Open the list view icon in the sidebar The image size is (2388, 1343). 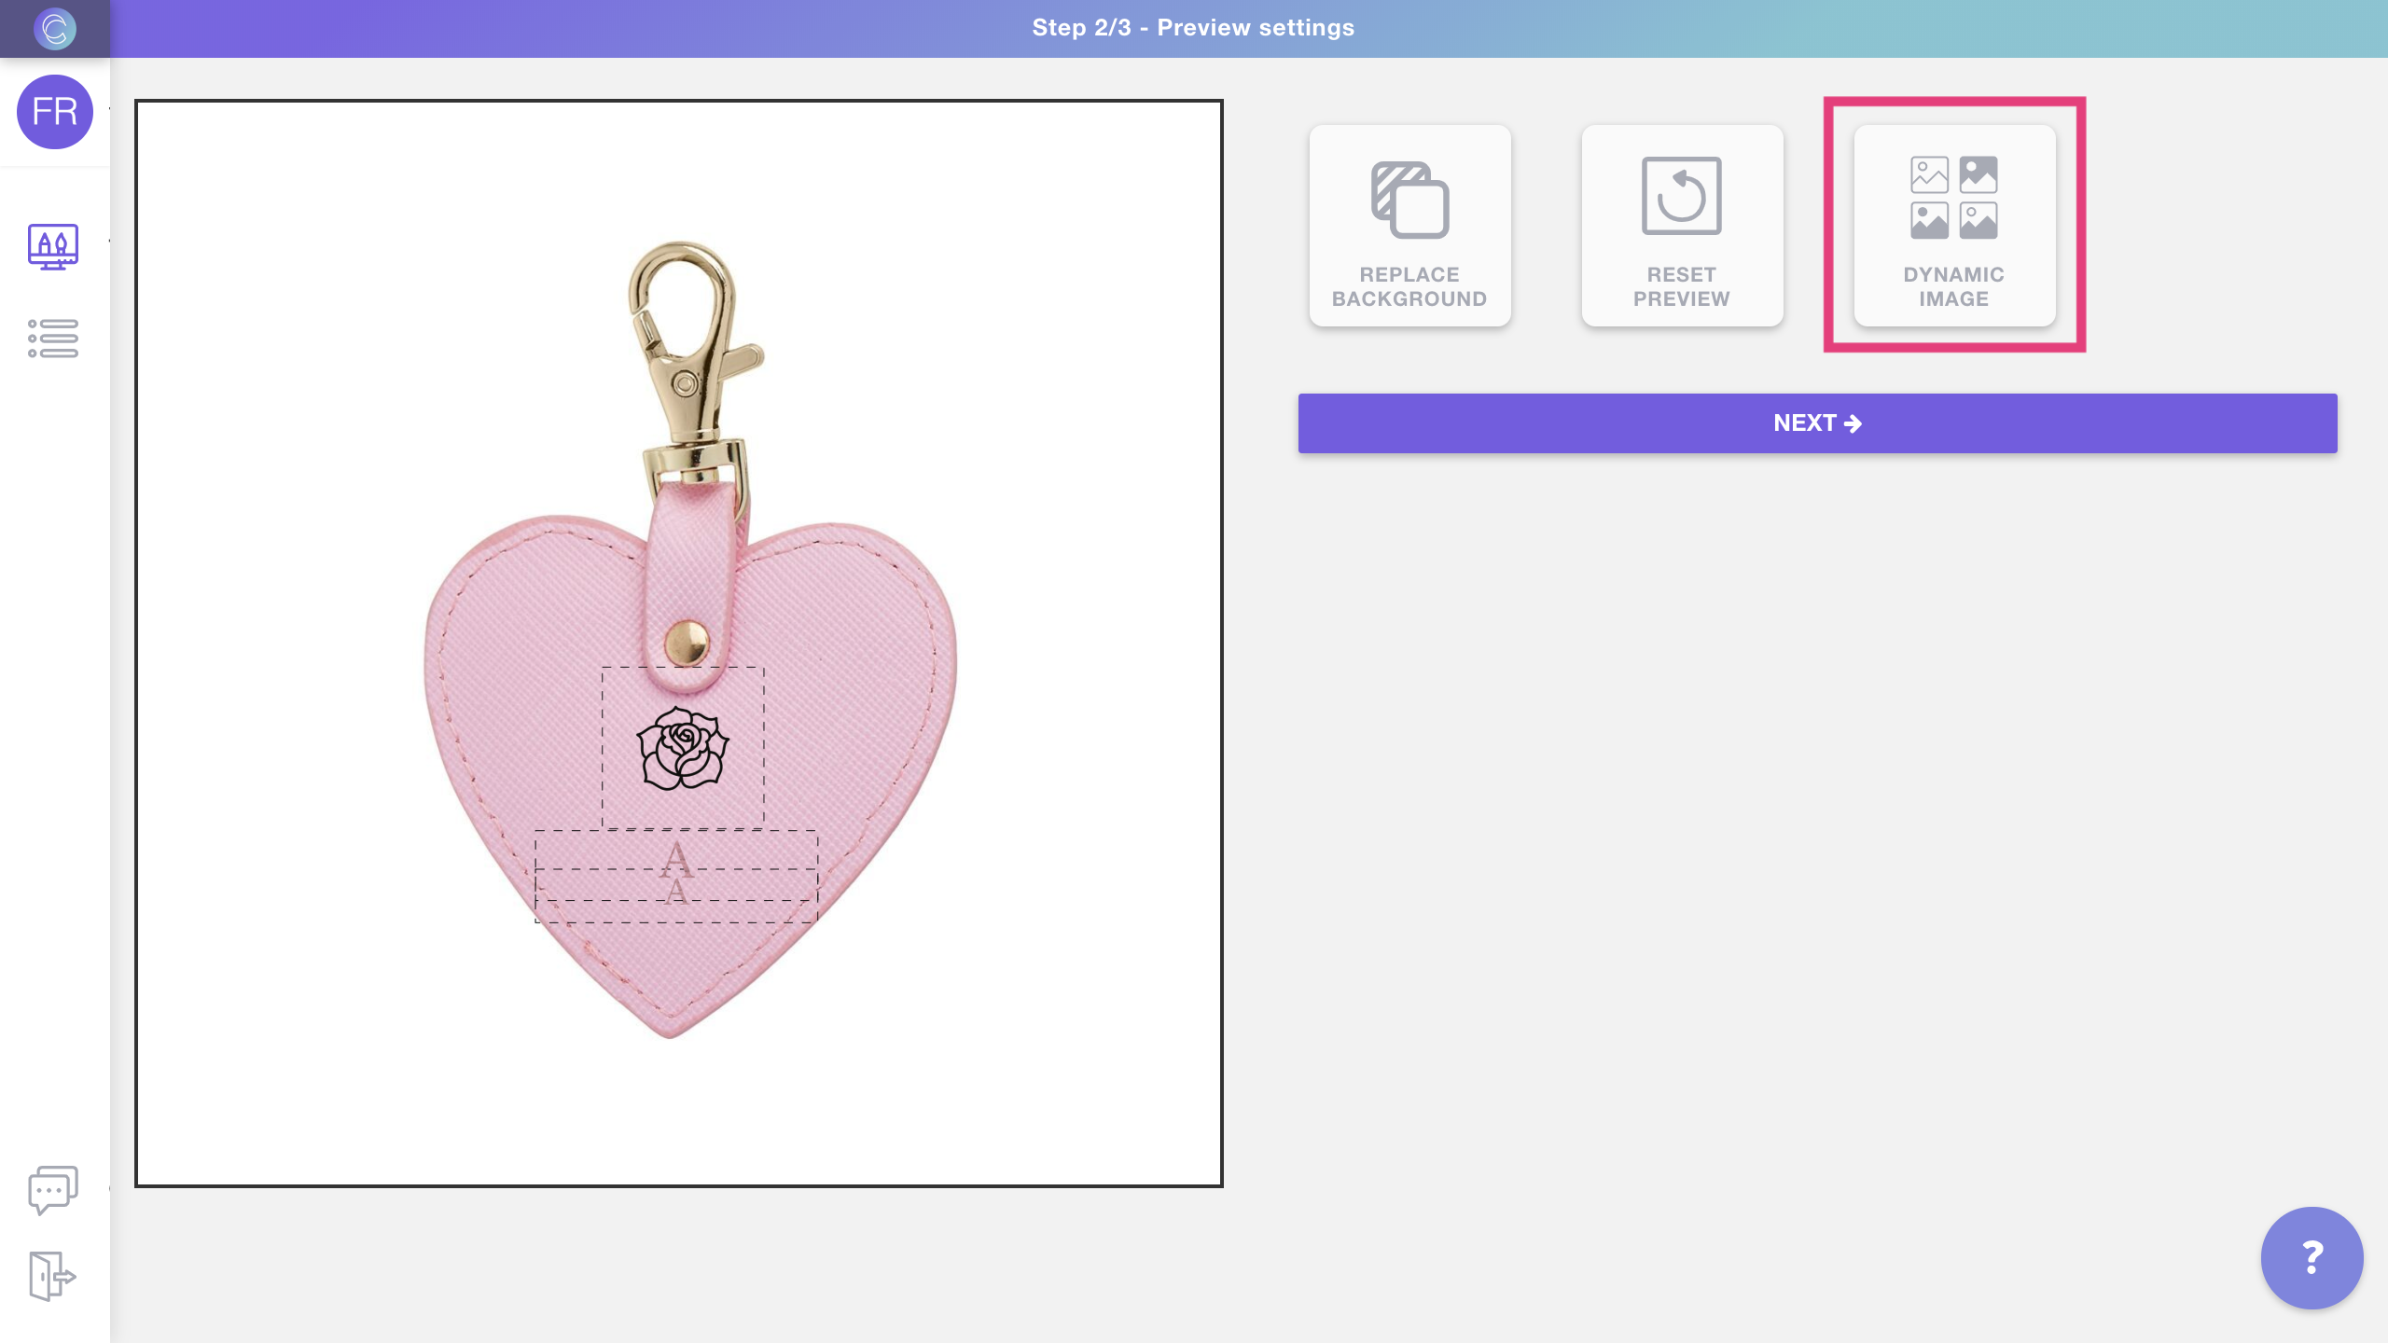51,338
